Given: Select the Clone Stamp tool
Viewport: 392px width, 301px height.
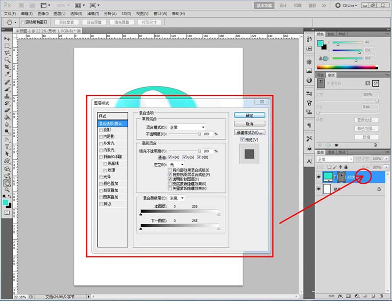Looking at the screenshot, I should [x=7, y=96].
